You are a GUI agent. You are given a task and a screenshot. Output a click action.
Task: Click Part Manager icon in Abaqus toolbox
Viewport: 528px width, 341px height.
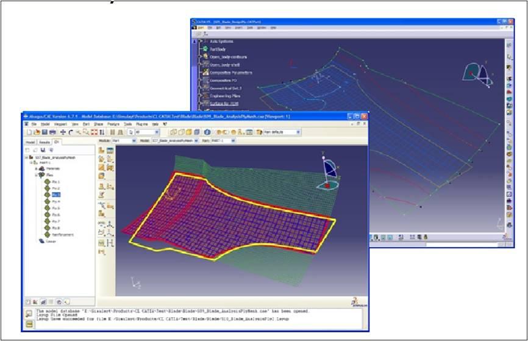coord(110,150)
